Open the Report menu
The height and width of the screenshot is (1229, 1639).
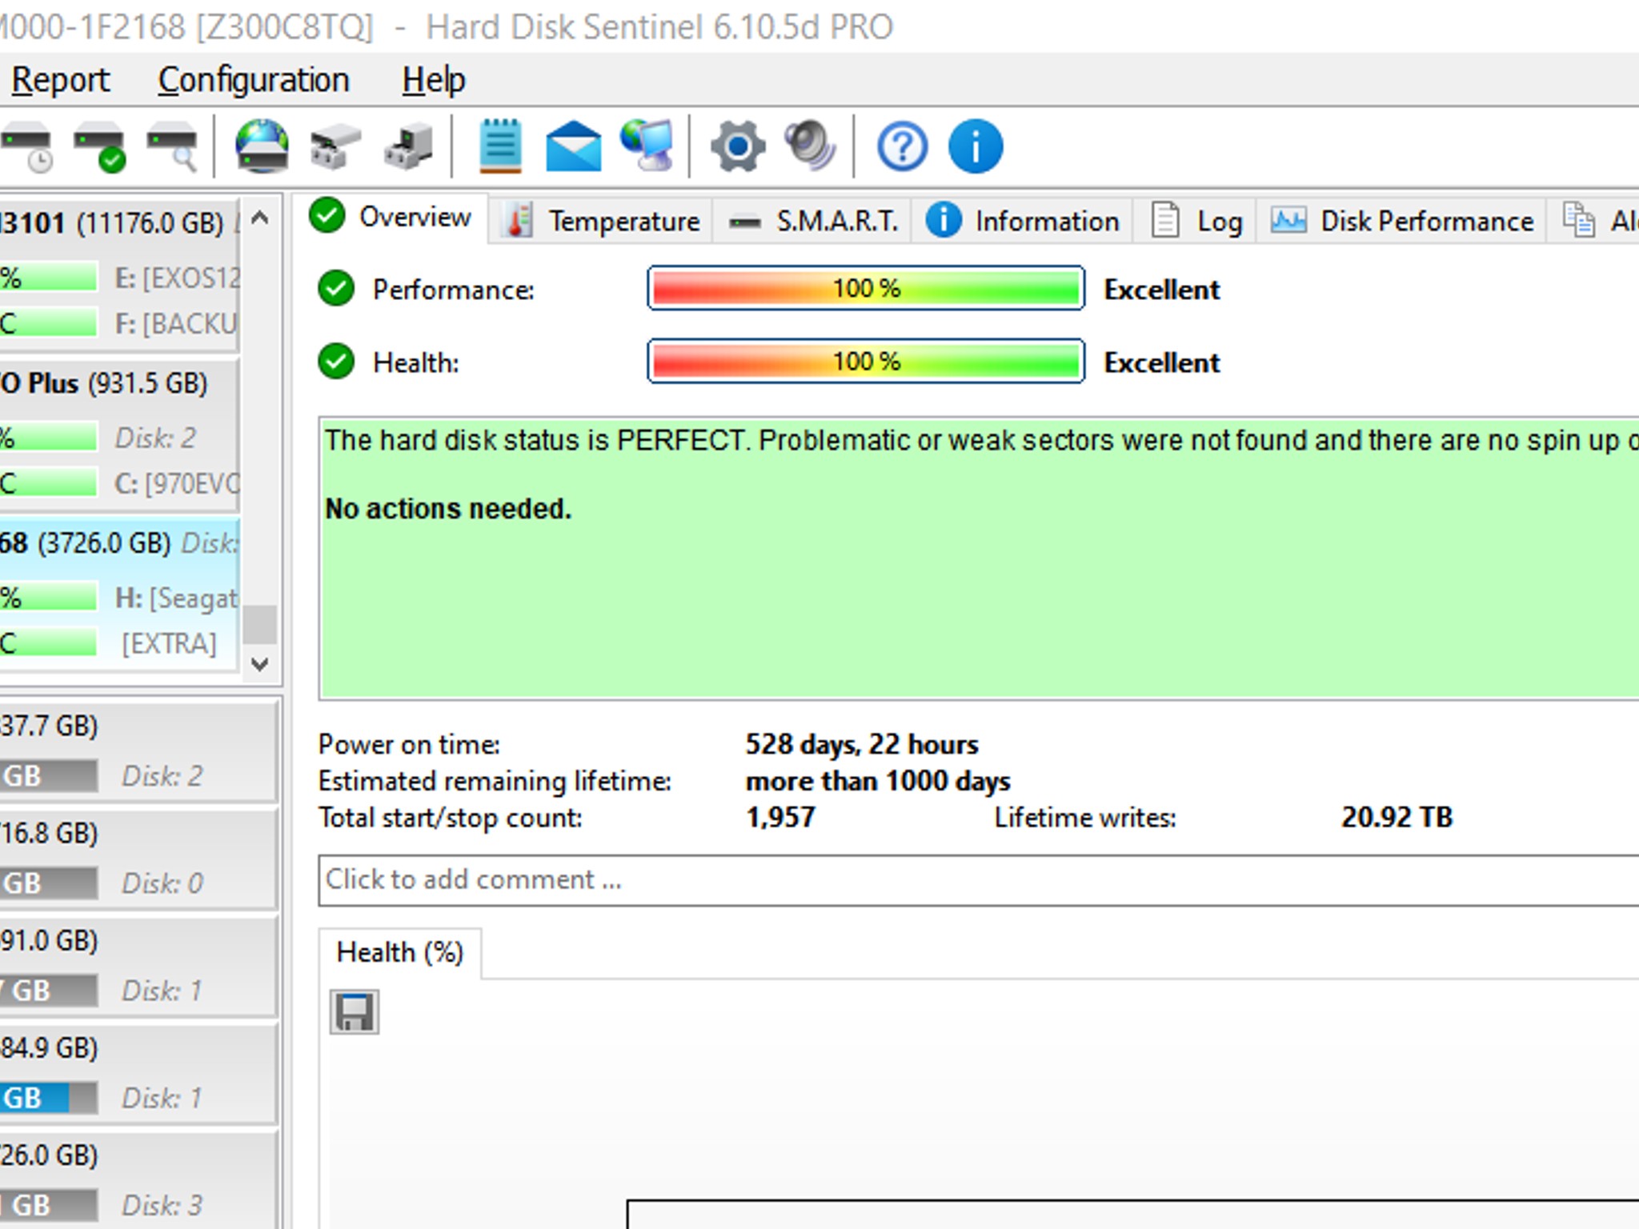[61, 80]
